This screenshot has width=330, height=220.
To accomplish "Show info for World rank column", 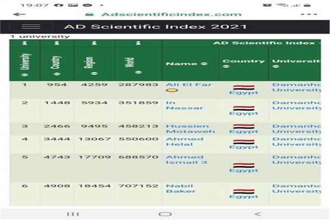I will click(x=138, y=43).
